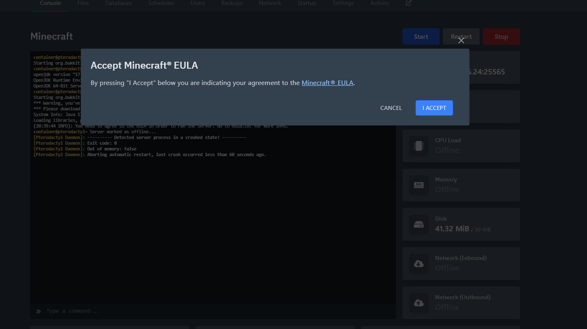Screen dimensions: 587x329
Task: Click the Disk drive icon
Action: tap(419, 224)
